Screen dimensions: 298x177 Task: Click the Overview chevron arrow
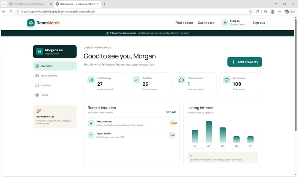pyautogui.click(x=73, y=66)
